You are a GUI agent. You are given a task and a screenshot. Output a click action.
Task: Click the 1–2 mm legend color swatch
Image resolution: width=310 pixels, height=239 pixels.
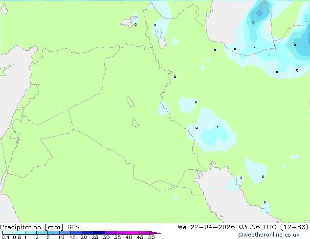point(31,233)
